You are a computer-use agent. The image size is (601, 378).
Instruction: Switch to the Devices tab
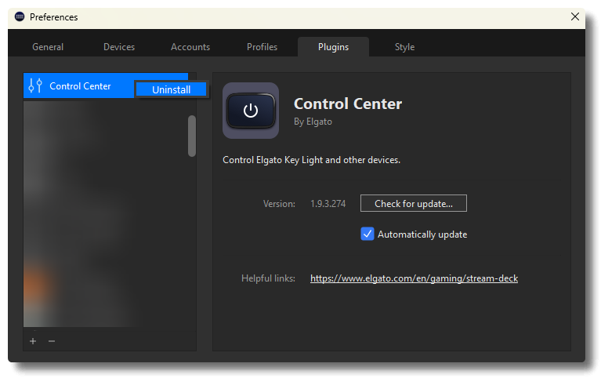click(119, 47)
